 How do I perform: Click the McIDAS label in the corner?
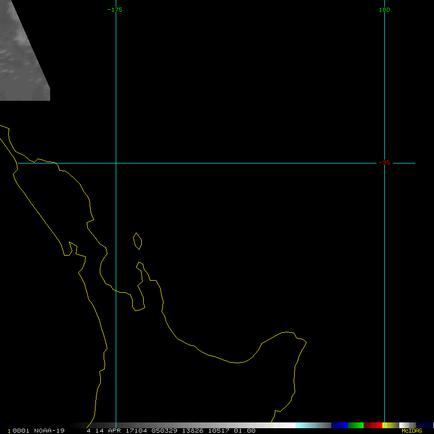pyautogui.click(x=411, y=431)
